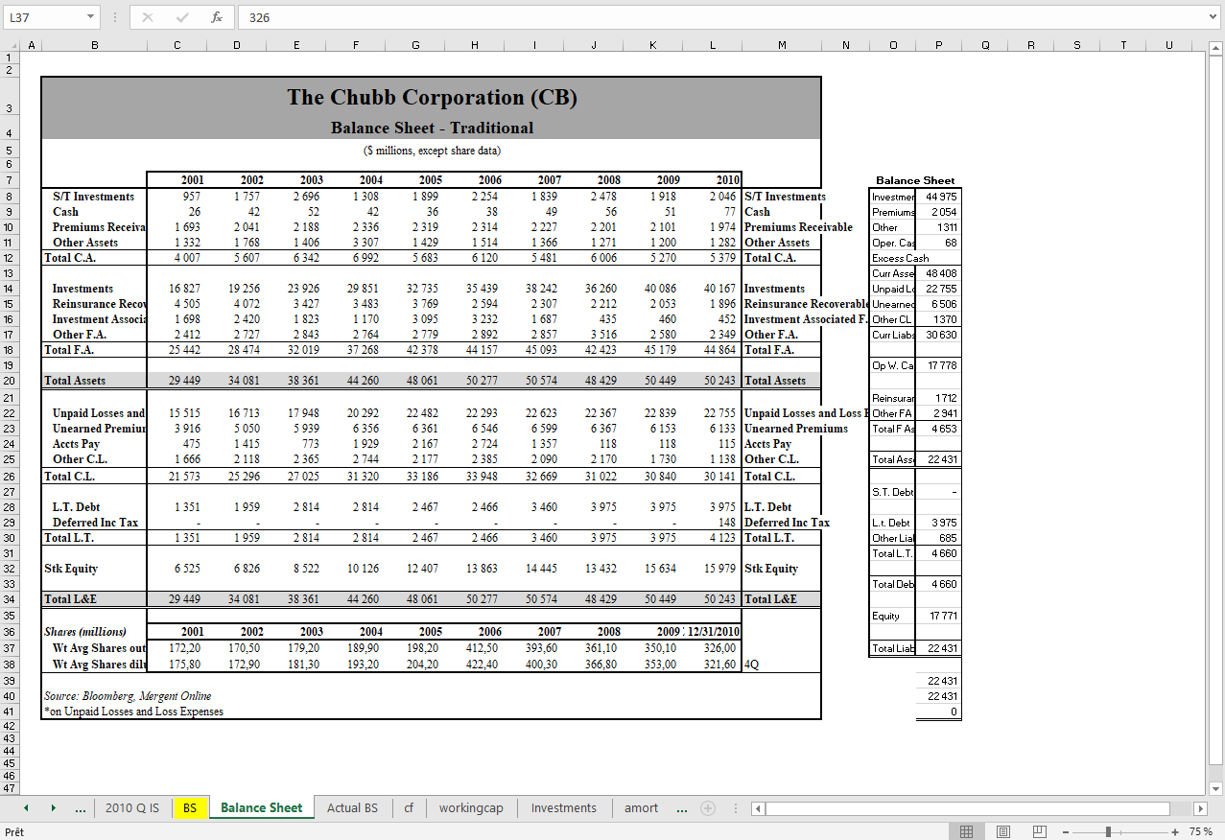Click the 'Total C.L.' label in column B
1225x840 pixels.
(71, 477)
